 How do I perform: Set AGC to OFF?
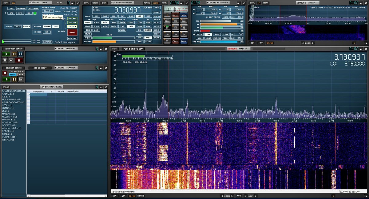click(x=140, y=38)
